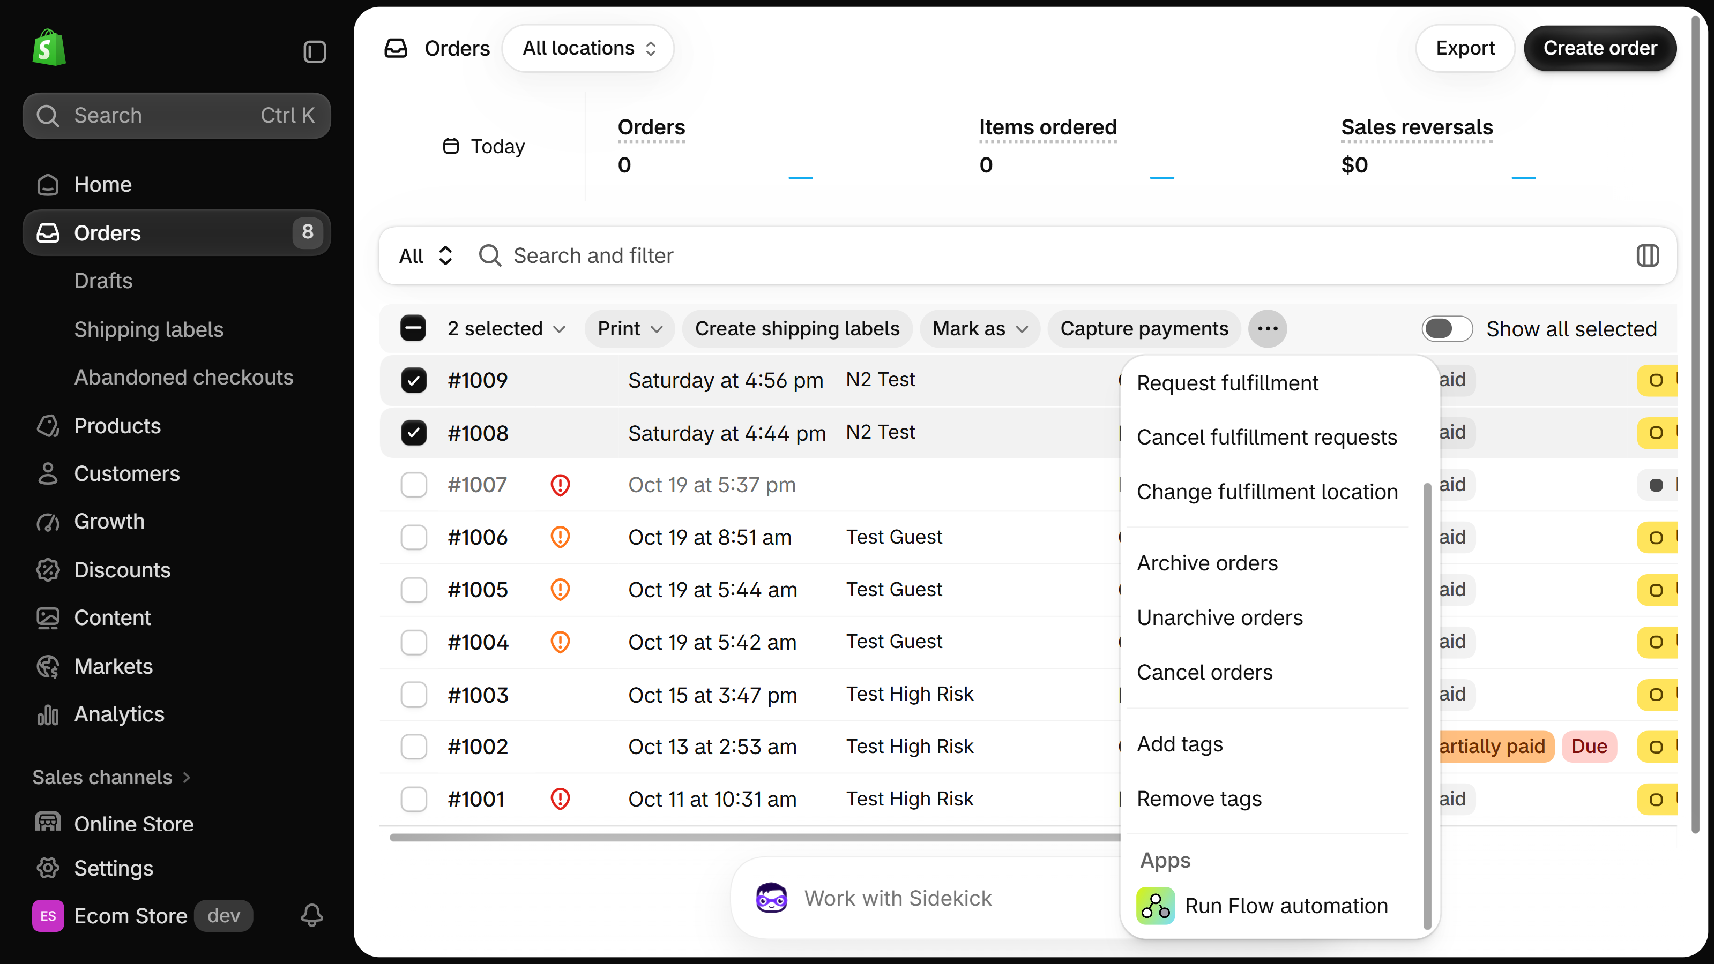Click the Ecom Store avatar icon
This screenshot has height=964, width=1714.
48,915
